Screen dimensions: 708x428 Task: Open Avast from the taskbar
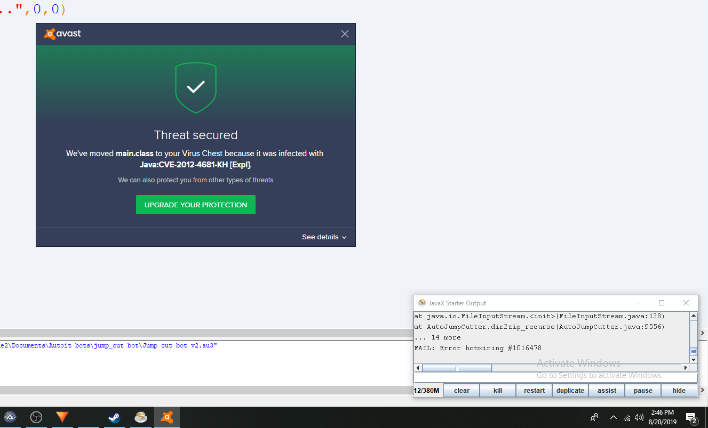(167, 417)
